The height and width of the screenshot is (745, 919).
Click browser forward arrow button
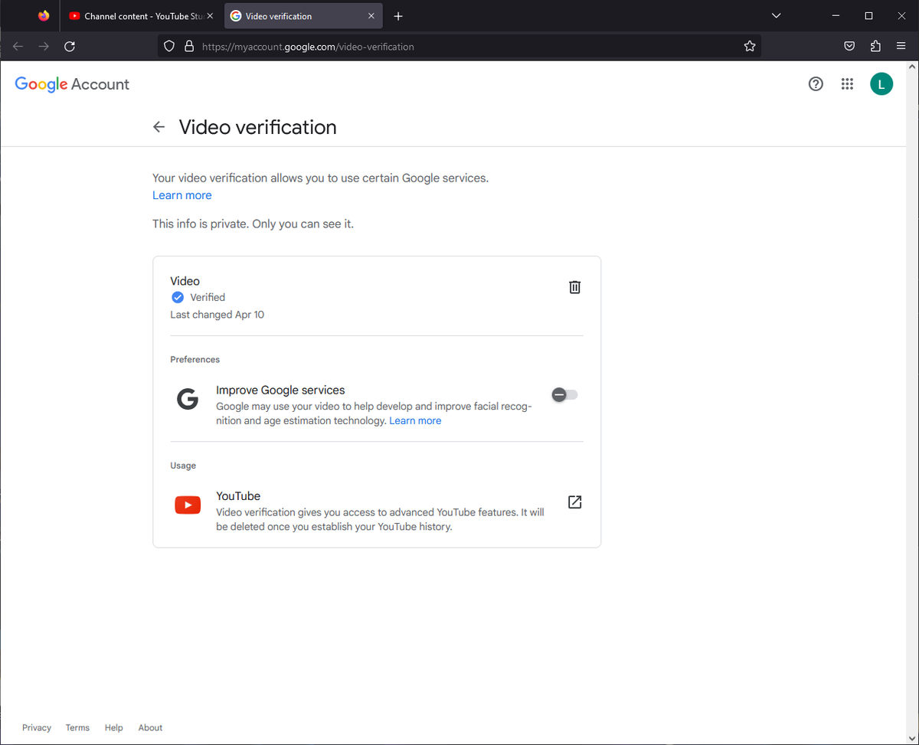[x=44, y=47]
